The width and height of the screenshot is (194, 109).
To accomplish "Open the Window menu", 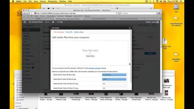I will tap(63, 1).
